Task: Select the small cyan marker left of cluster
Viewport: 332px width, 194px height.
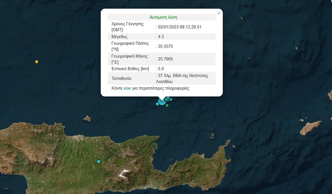Action: (x=157, y=104)
